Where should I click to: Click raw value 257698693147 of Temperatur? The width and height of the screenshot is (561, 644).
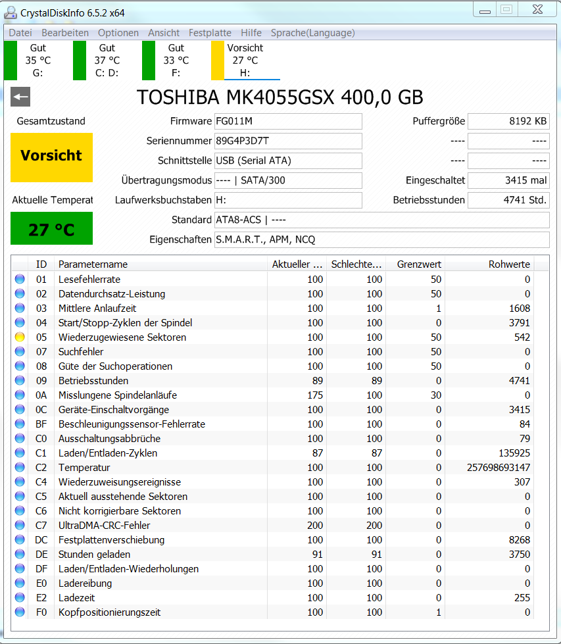click(x=498, y=468)
